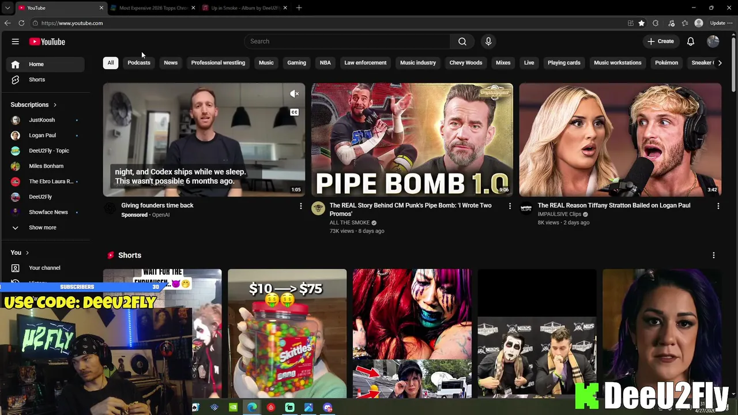Open the Edge icon in the taskbar

click(252, 408)
